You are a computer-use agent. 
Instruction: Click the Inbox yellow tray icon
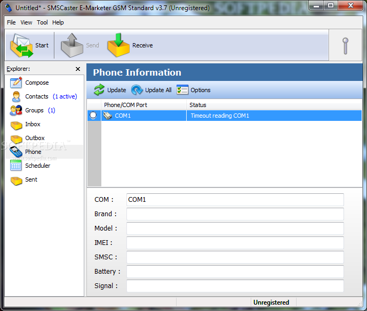click(x=17, y=125)
